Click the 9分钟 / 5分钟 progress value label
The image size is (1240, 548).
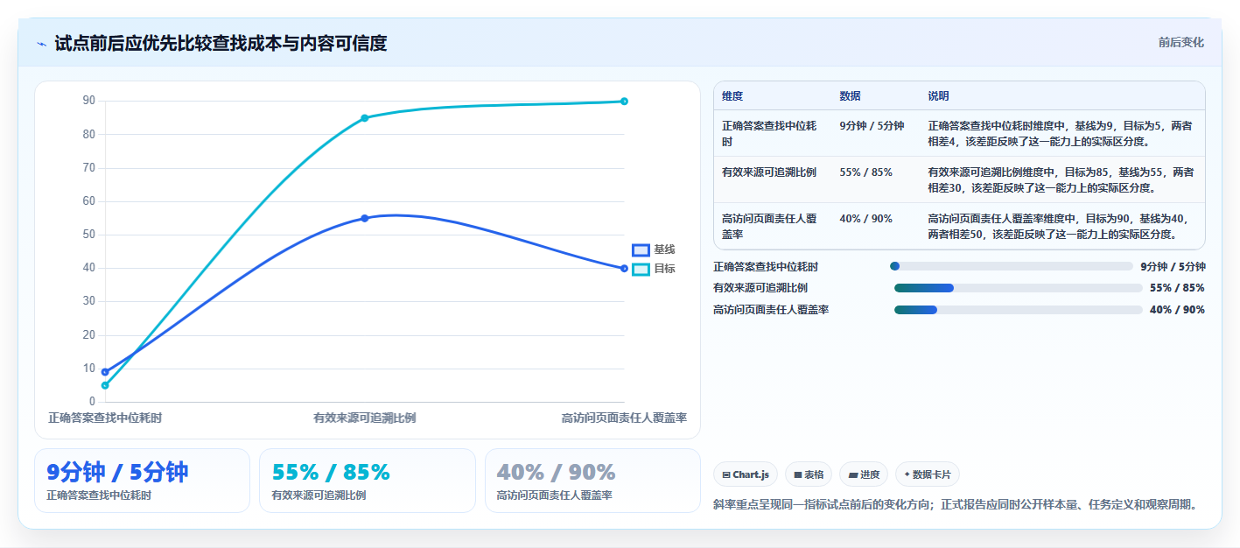tap(1173, 266)
